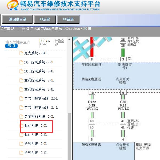Click the page icon beside 节气门控制系统 - 2.4L
The height and width of the screenshot is (160, 160).
pyautogui.click(x=21, y=108)
